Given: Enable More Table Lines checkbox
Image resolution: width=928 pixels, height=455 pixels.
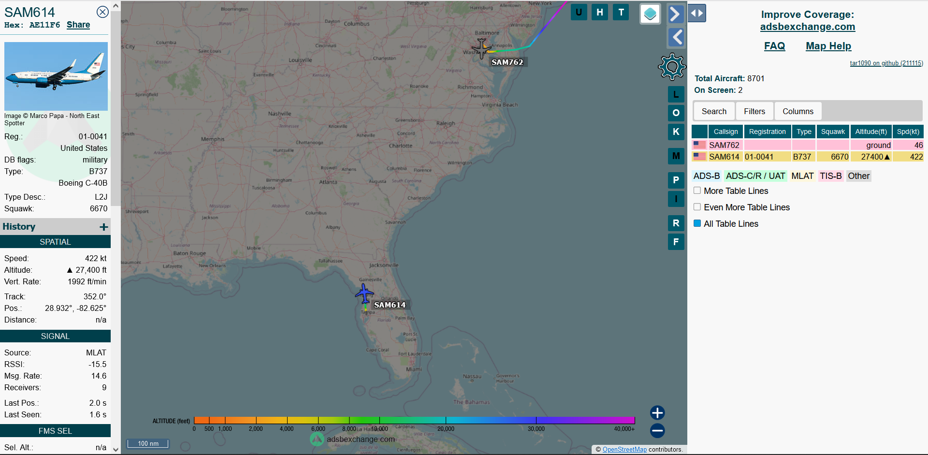Looking at the screenshot, I should point(697,191).
